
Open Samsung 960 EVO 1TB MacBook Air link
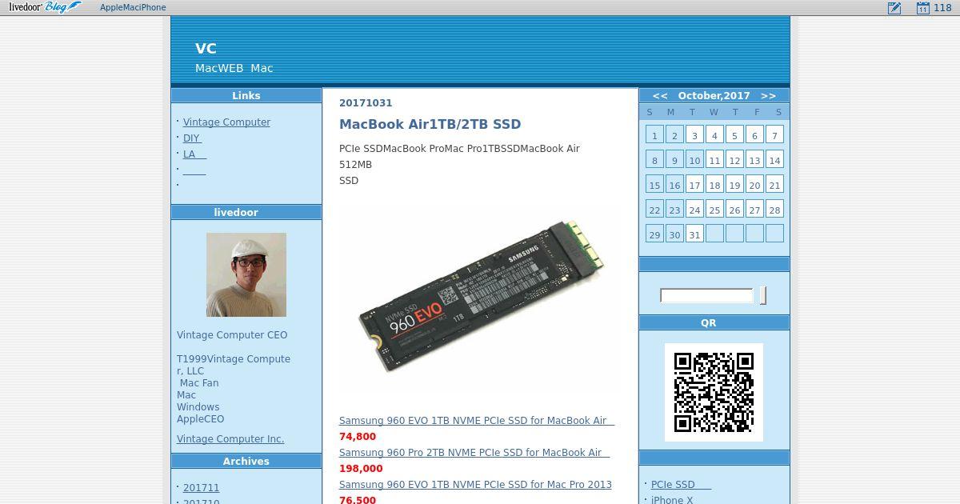[477, 421]
